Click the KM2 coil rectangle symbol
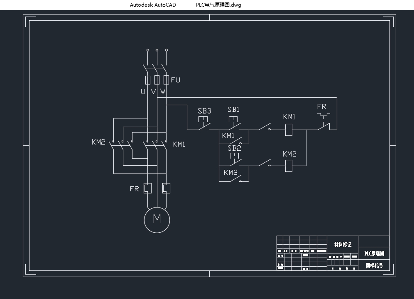 (x=289, y=166)
